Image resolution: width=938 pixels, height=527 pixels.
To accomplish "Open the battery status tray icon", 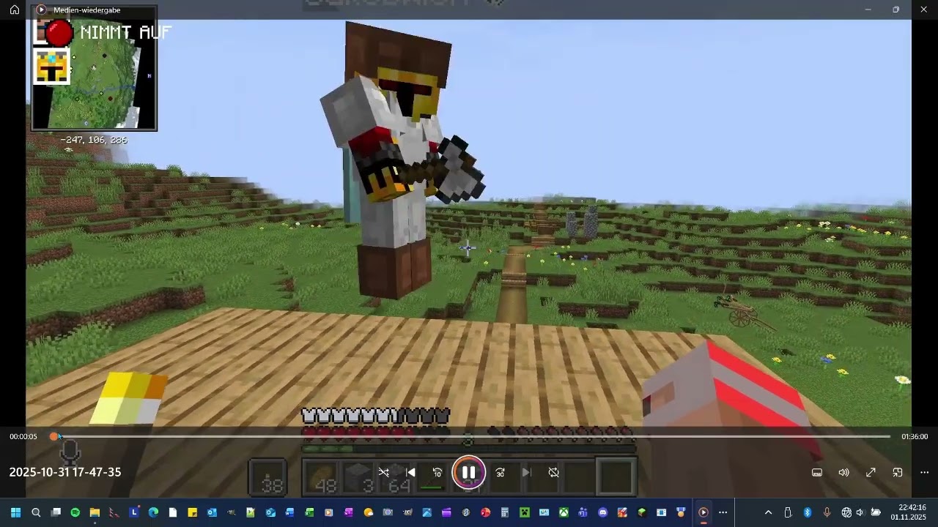I will [x=876, y=512].
